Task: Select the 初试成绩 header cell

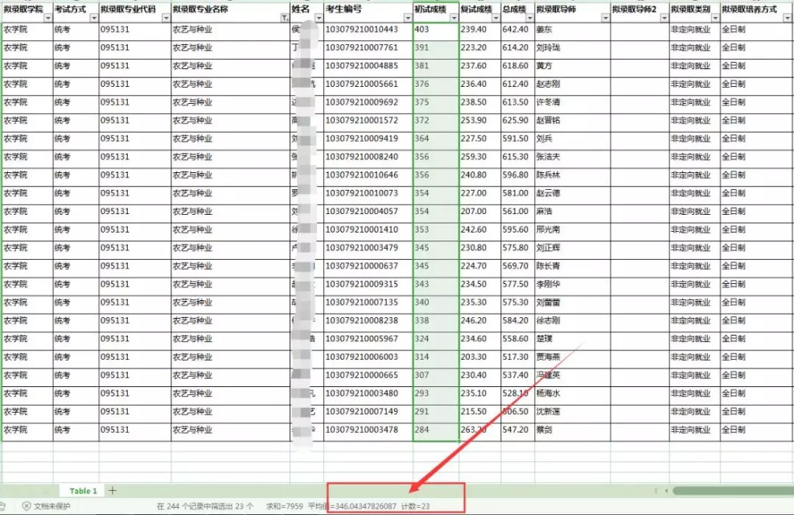Action: (436, 13)
